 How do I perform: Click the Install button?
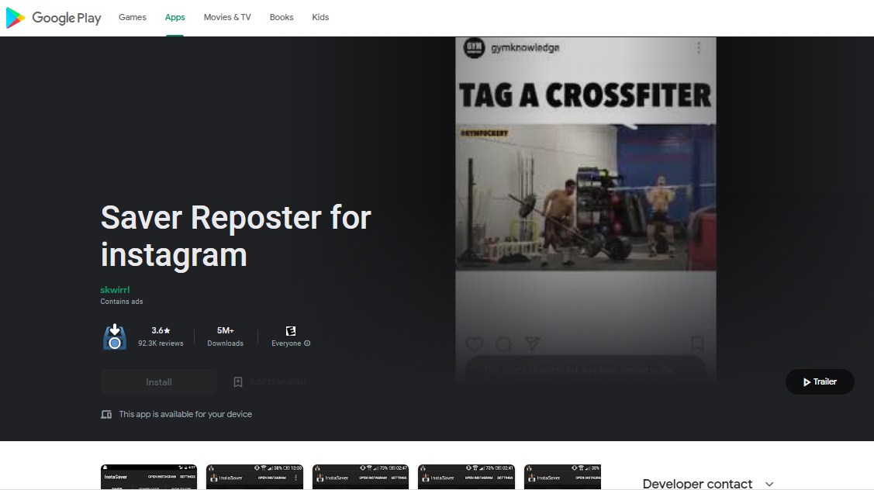pos(159,382)
